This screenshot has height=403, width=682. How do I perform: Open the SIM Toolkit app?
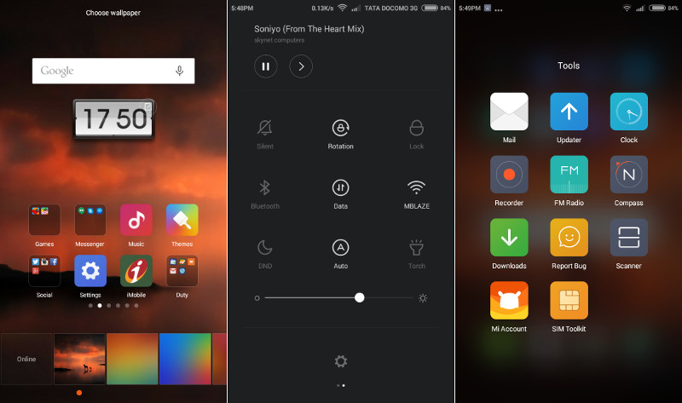569,301
